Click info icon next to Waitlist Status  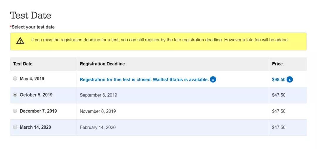point(213,79)
